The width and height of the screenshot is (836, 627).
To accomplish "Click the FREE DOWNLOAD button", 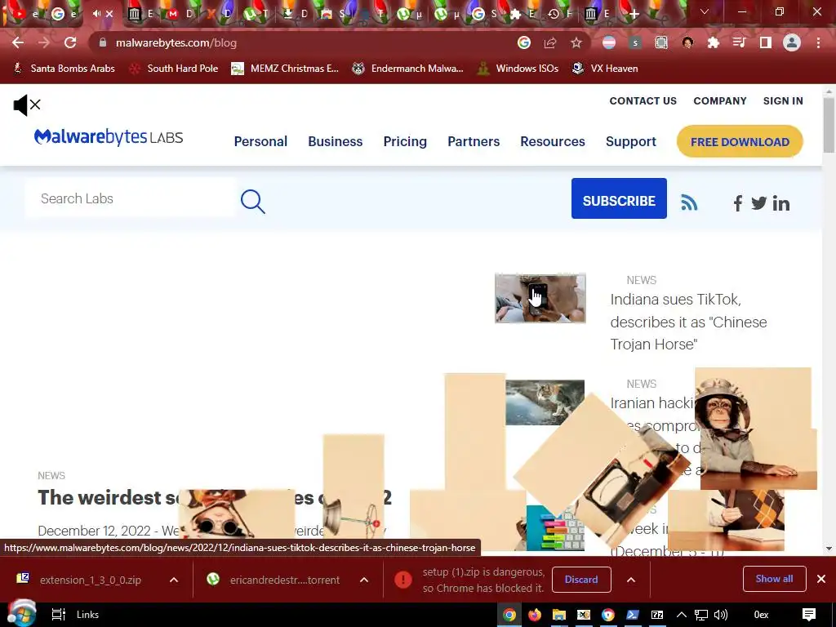I will (740, 141).
